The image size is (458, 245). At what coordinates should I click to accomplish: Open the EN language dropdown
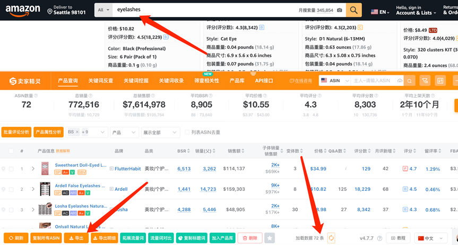pos(381,12)
